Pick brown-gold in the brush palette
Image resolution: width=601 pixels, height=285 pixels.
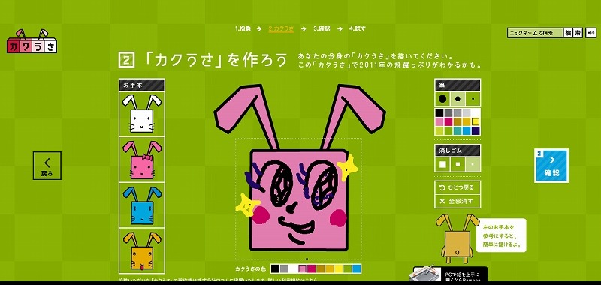pyautogui.click(x=458, y=122)
